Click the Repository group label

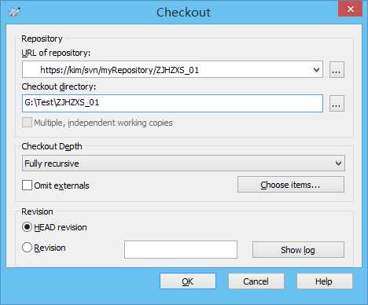(42, 39)
